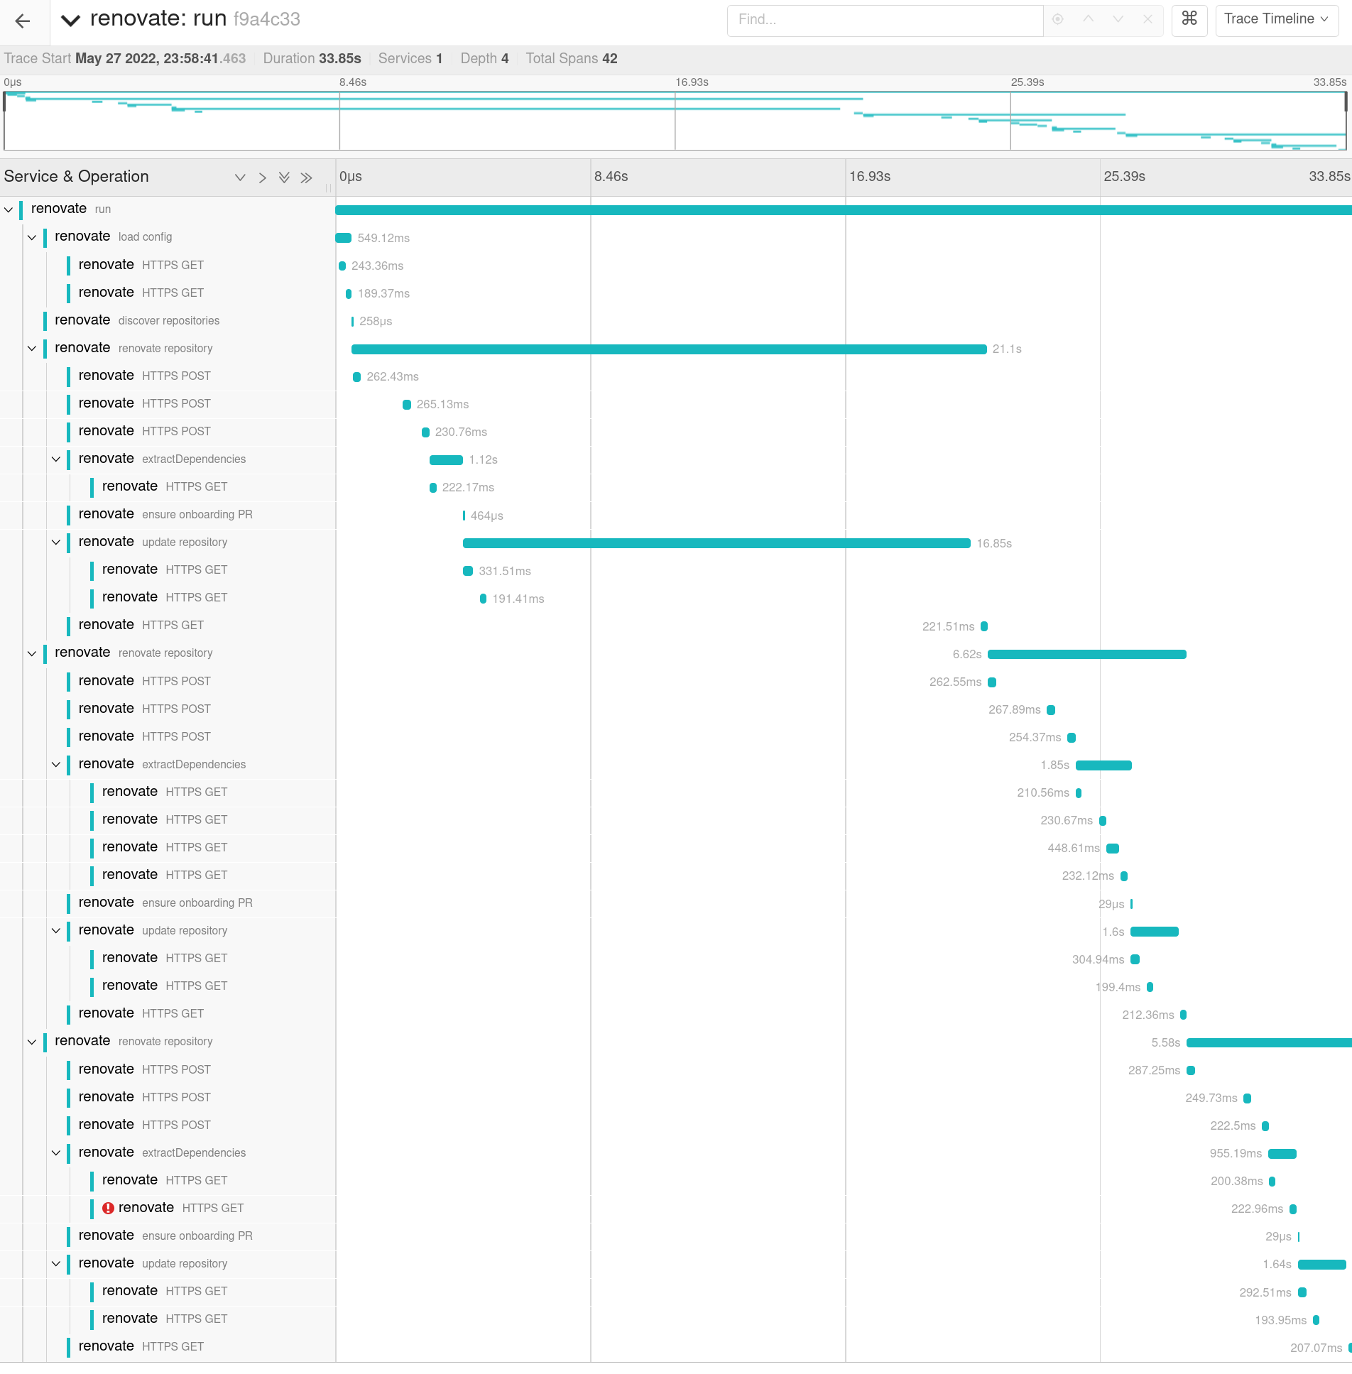This screenshot has width=1352, height=1374.
Task: Open the Trace Timeline view dropdown
Action: click(x=1277, y=19)
